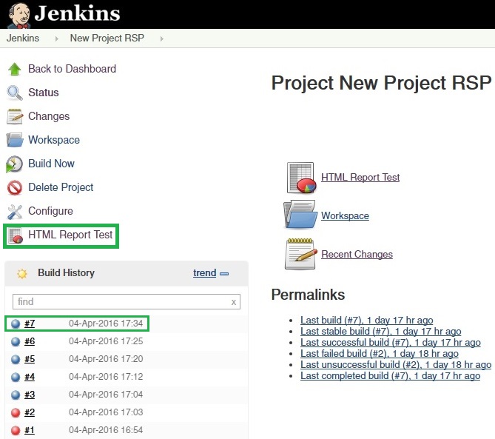Open HTML Report Test main panel link
The height and width of the screenshot is (439, 495).
click(360, 177)
